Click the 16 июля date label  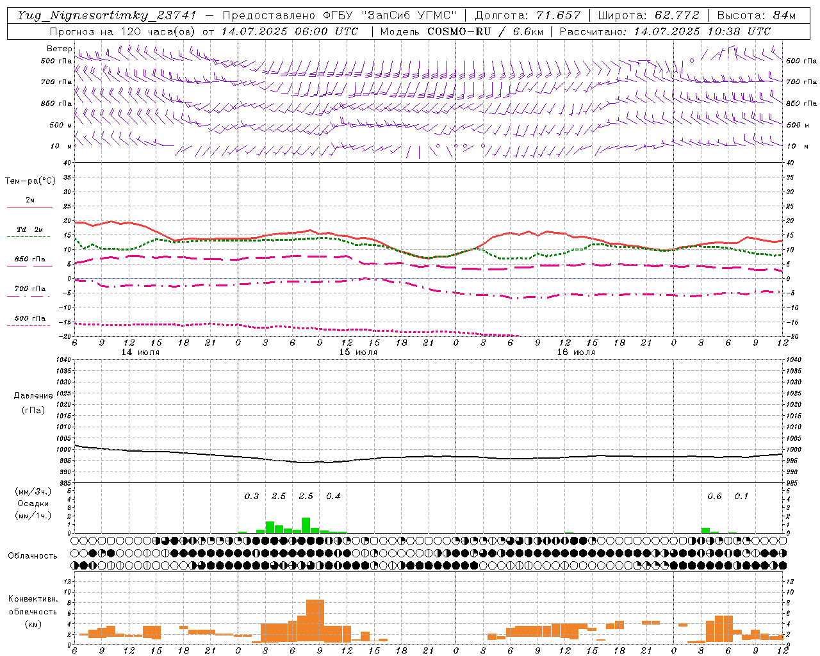(576, 352)
